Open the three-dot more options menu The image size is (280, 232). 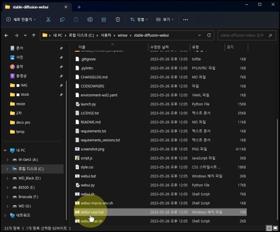tap(185, 20)
